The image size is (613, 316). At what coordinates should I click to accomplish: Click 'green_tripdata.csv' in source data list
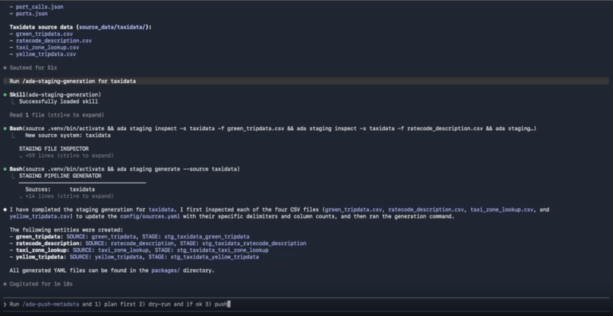(x=44, y=34)
